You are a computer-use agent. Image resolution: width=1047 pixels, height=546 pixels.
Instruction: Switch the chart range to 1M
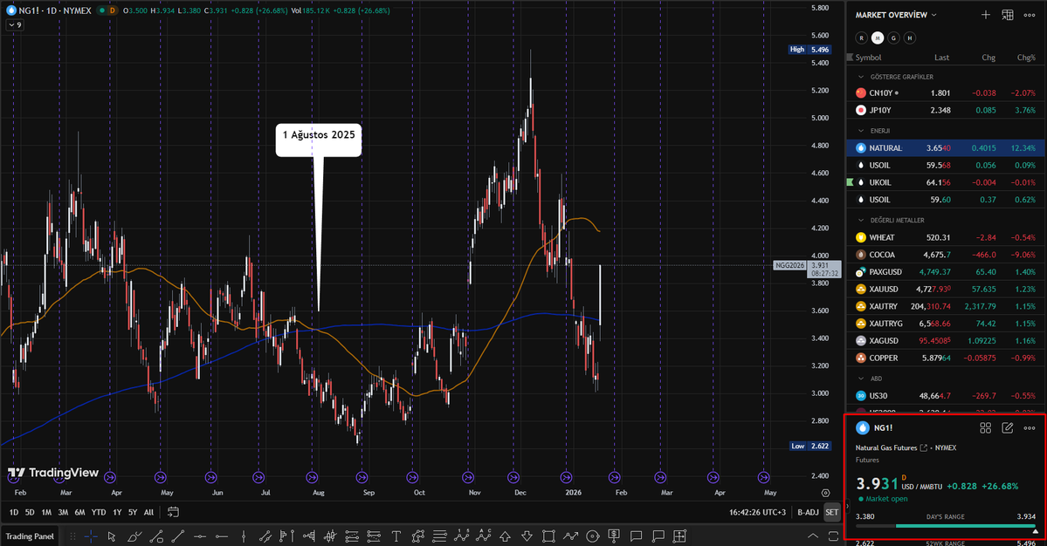(x=46, y=512)
